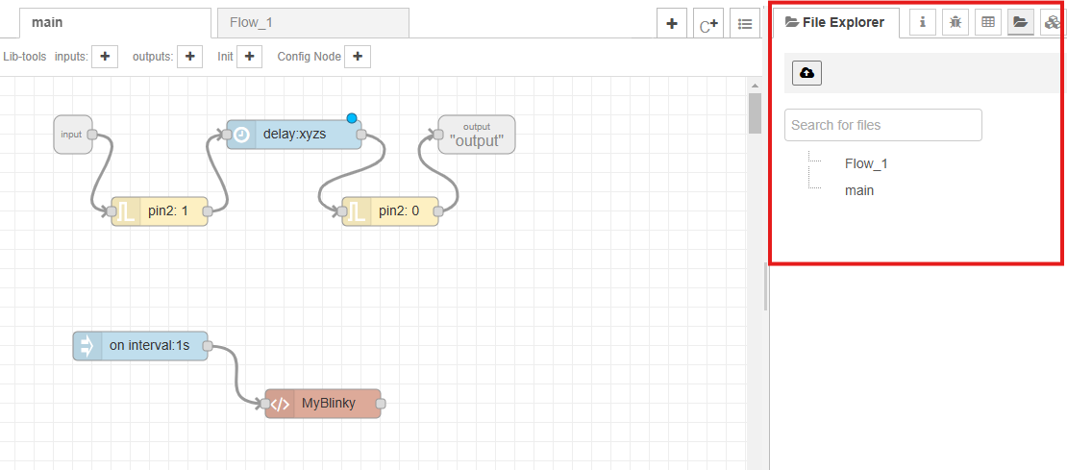
Task: Select the pin2: 0 node
Action: [390, 211]
